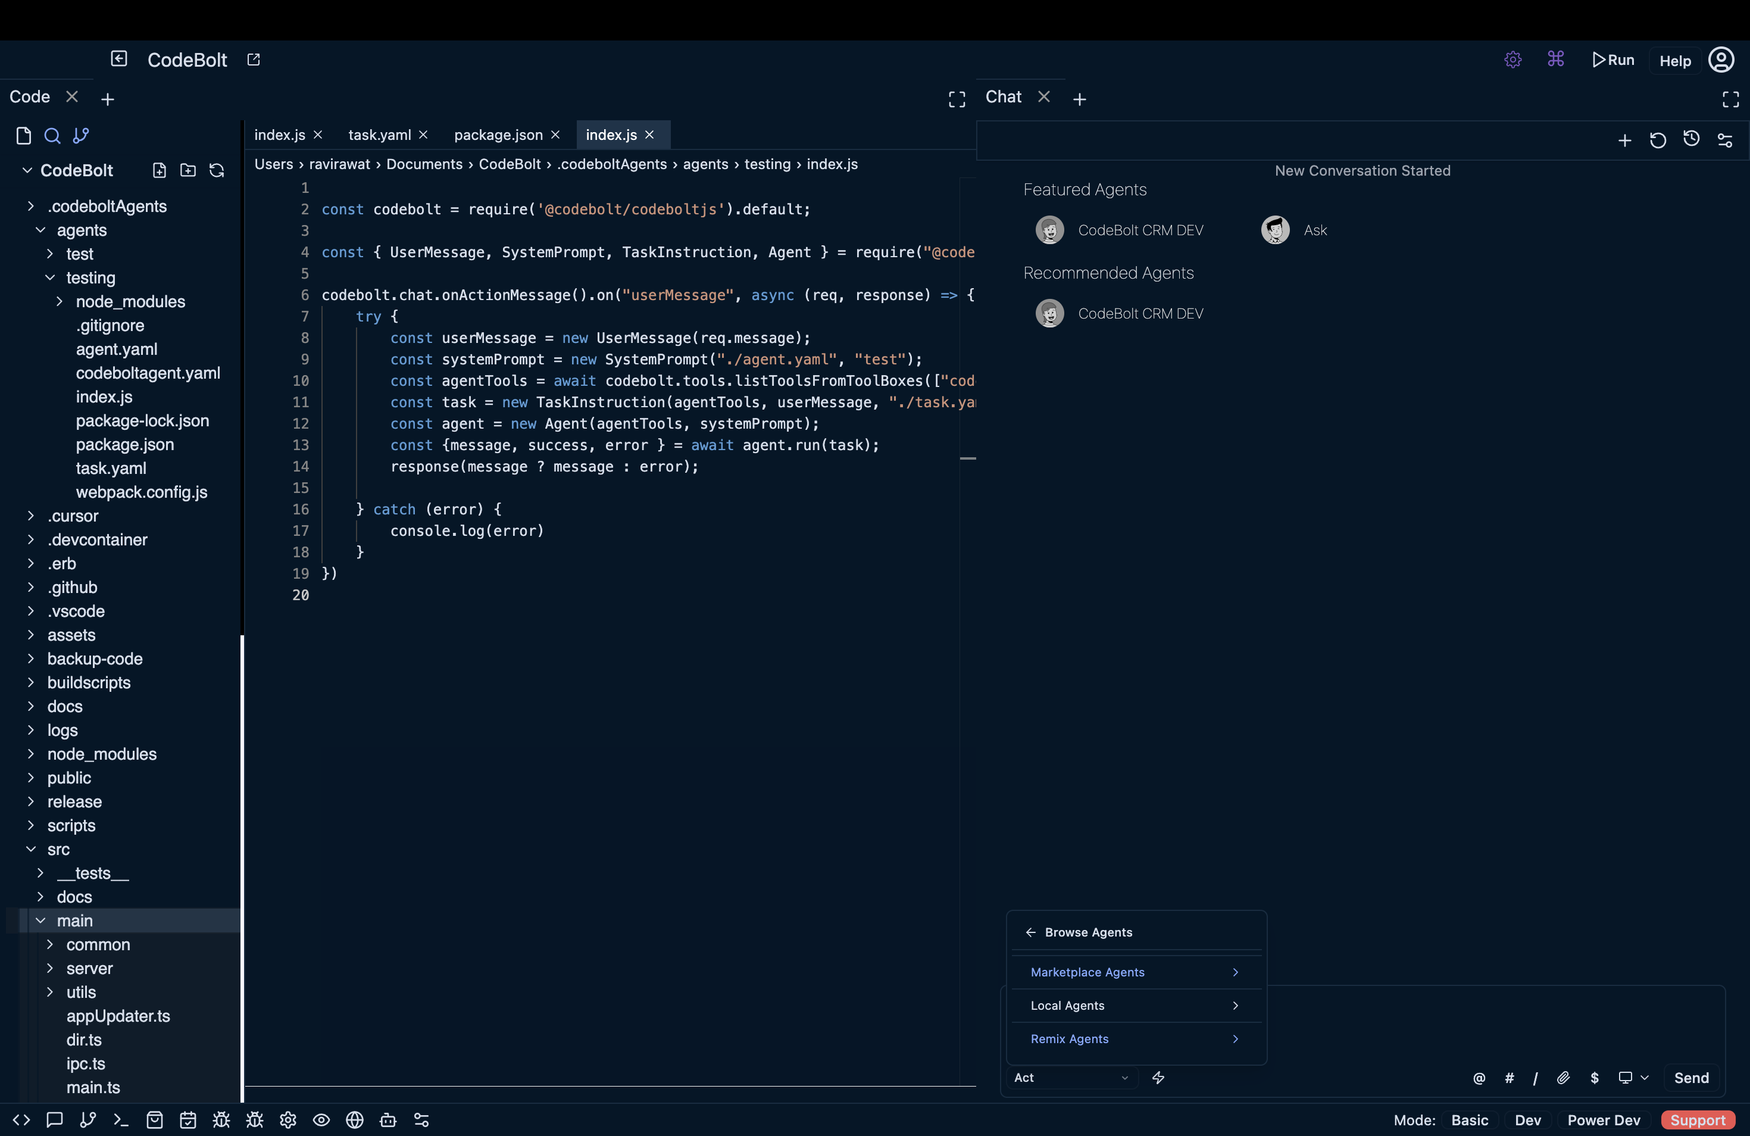Viewport: 1750px width, 1136px height.
Task: Select the Chat panel tab
Action: point(1003,97)
